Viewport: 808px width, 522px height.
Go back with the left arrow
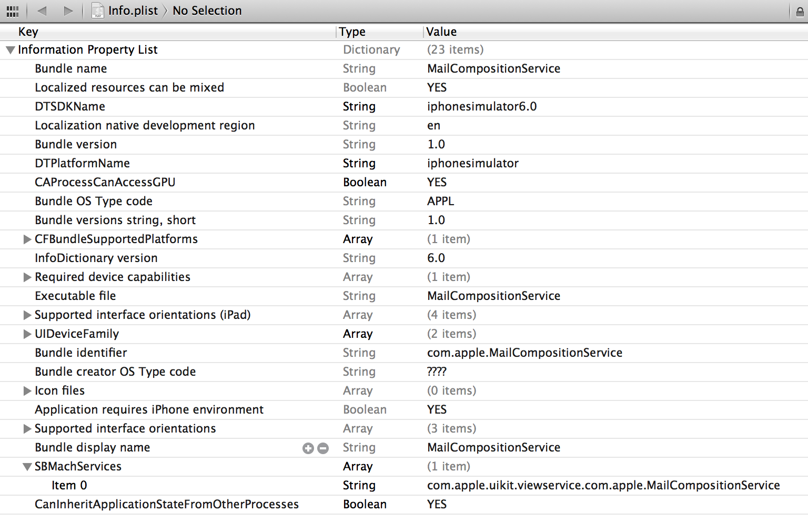(42, 11)
